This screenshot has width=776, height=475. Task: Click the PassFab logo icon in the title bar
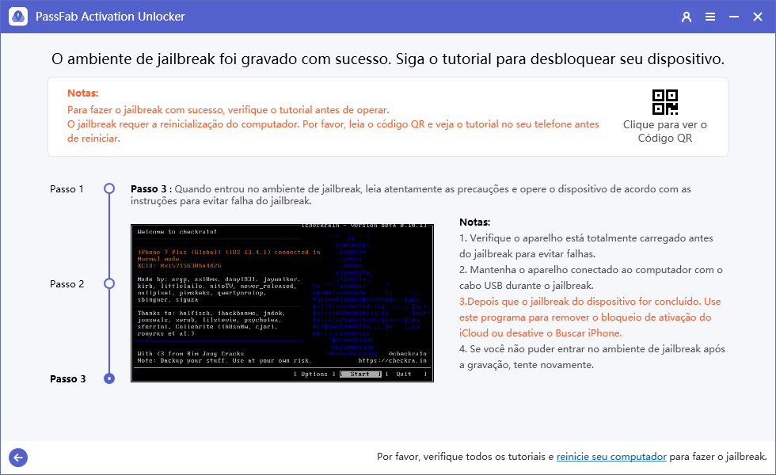(x=17, y=16)
